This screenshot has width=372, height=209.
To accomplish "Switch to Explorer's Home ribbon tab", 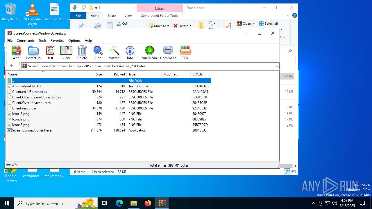I will tap(95, 16).
